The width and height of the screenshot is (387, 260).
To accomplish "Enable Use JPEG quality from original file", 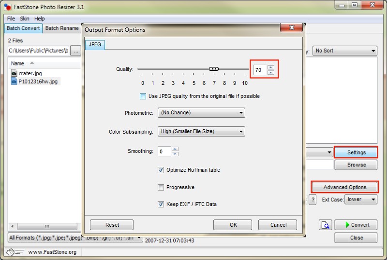I will pyautogui.click(x=143, y=96).
